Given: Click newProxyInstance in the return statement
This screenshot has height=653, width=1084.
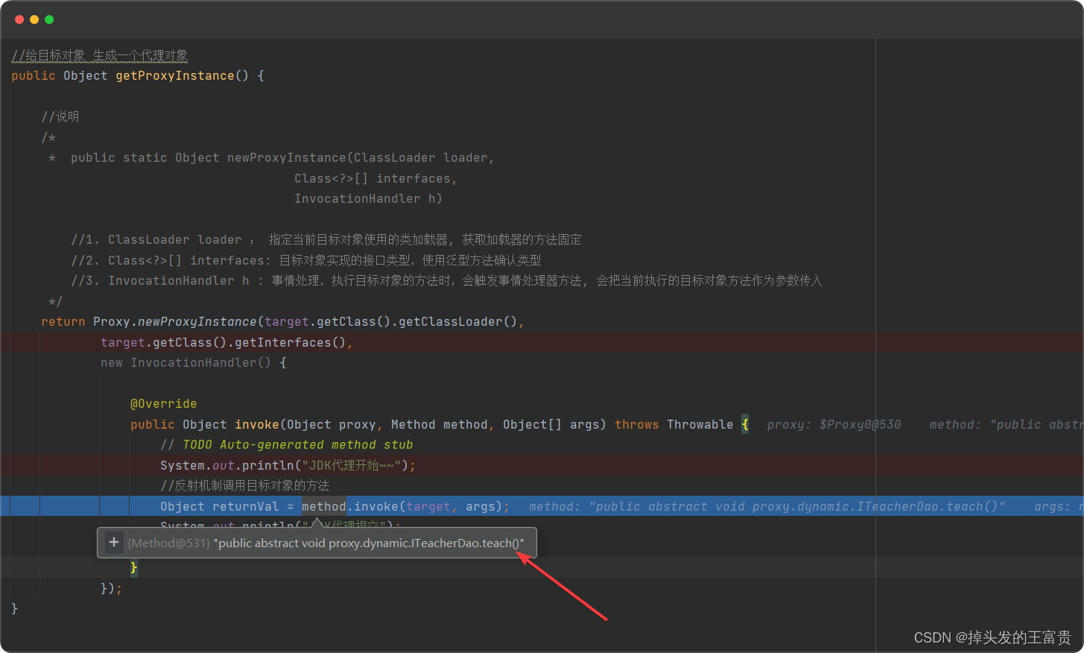Looking at the screenshot, I should (x=197, y=321).
